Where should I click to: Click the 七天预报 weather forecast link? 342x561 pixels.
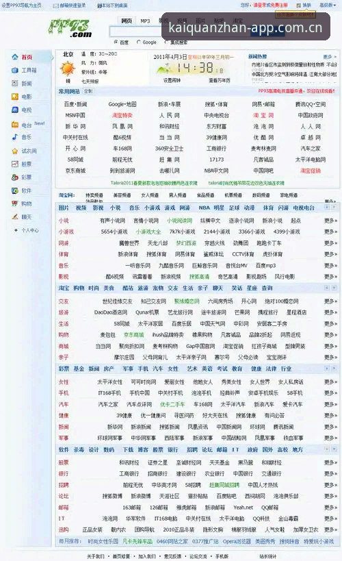click(90, 82)
